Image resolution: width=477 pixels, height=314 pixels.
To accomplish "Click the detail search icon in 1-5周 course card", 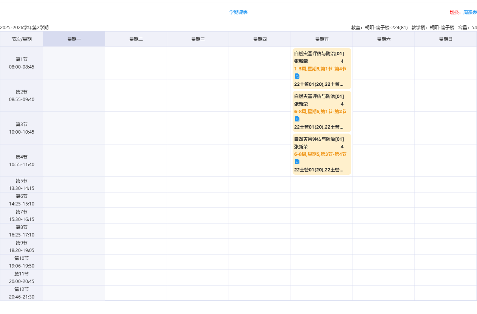I will click(297, 76).
